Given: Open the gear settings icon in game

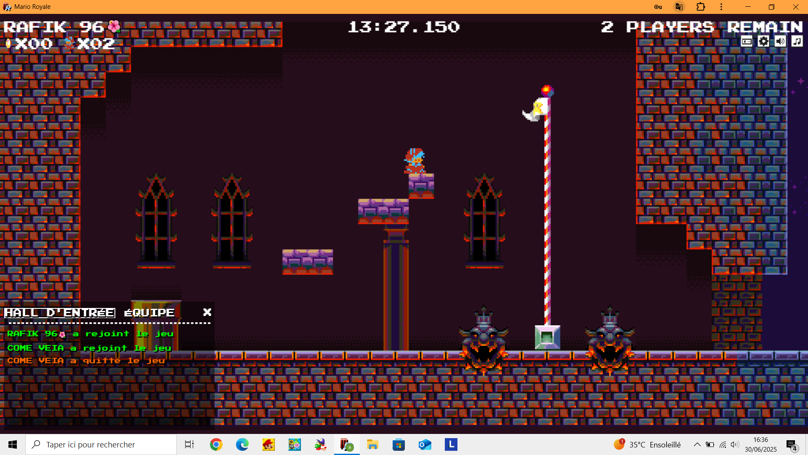Looking at the screenshot, I should 763,41.
